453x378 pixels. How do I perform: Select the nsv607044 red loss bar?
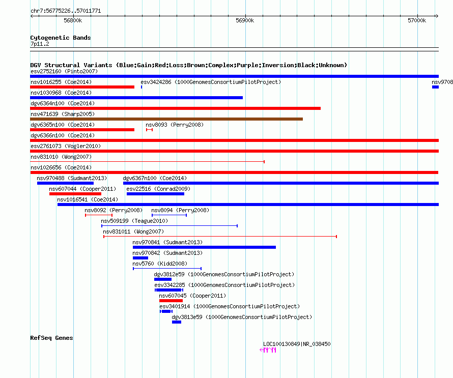(75, 194)
